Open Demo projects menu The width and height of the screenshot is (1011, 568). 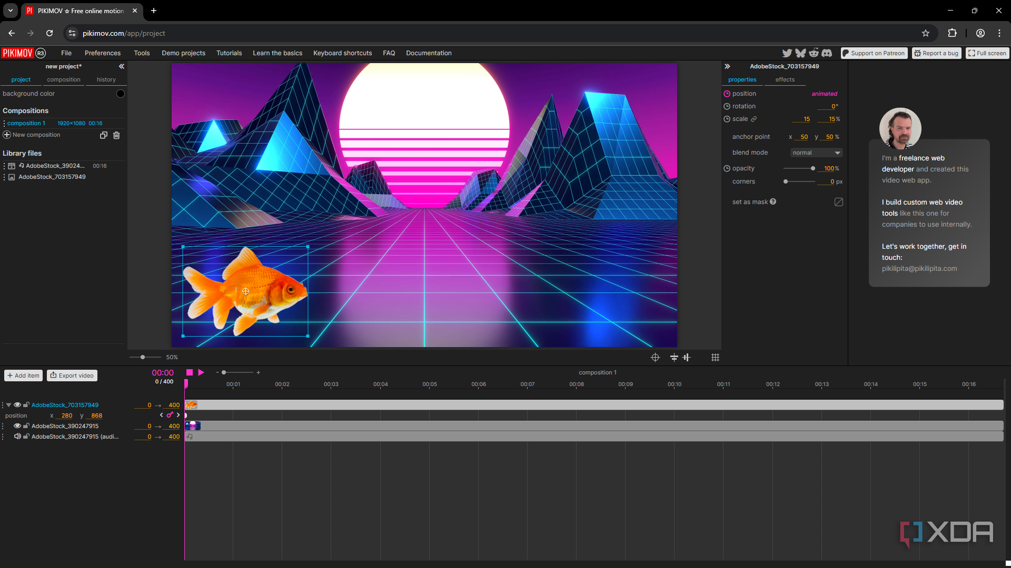(183, 53)
